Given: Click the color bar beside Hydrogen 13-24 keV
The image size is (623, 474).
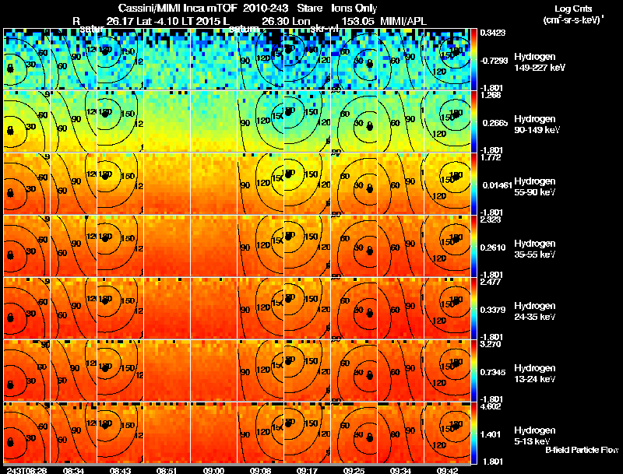Looking at the screenshot, I should point(473,370).
